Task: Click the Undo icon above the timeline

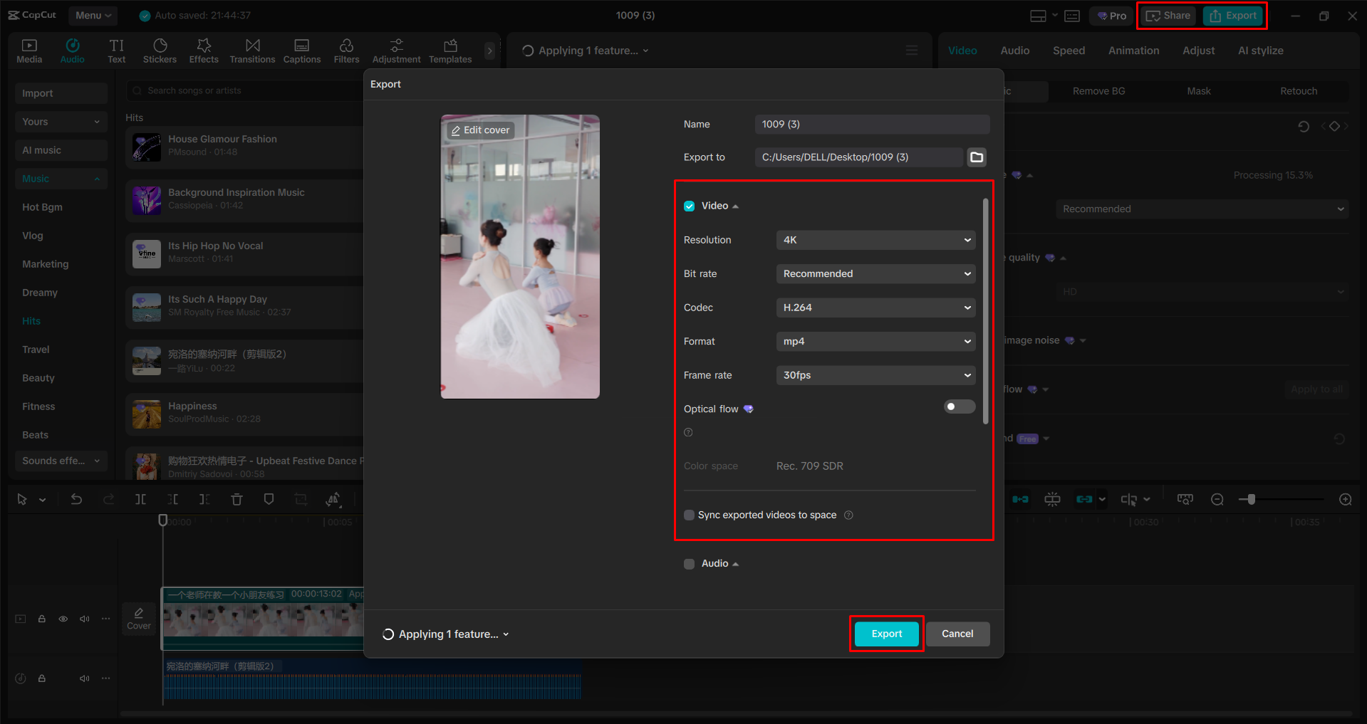Action: coord(76,499)
